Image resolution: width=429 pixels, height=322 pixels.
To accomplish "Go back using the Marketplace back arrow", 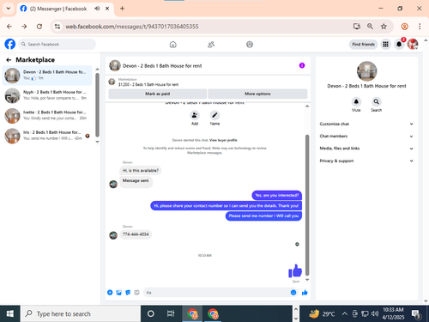I will click(9, 60).
